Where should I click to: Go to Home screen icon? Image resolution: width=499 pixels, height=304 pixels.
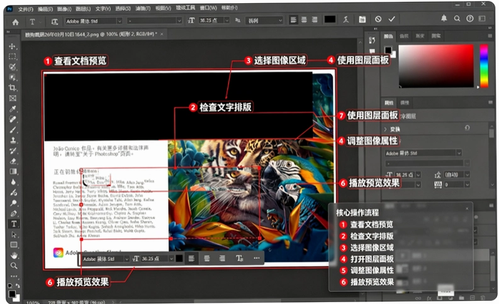tap(15, 22)
